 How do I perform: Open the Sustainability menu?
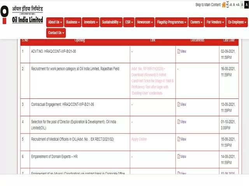[x=111, y=22]
